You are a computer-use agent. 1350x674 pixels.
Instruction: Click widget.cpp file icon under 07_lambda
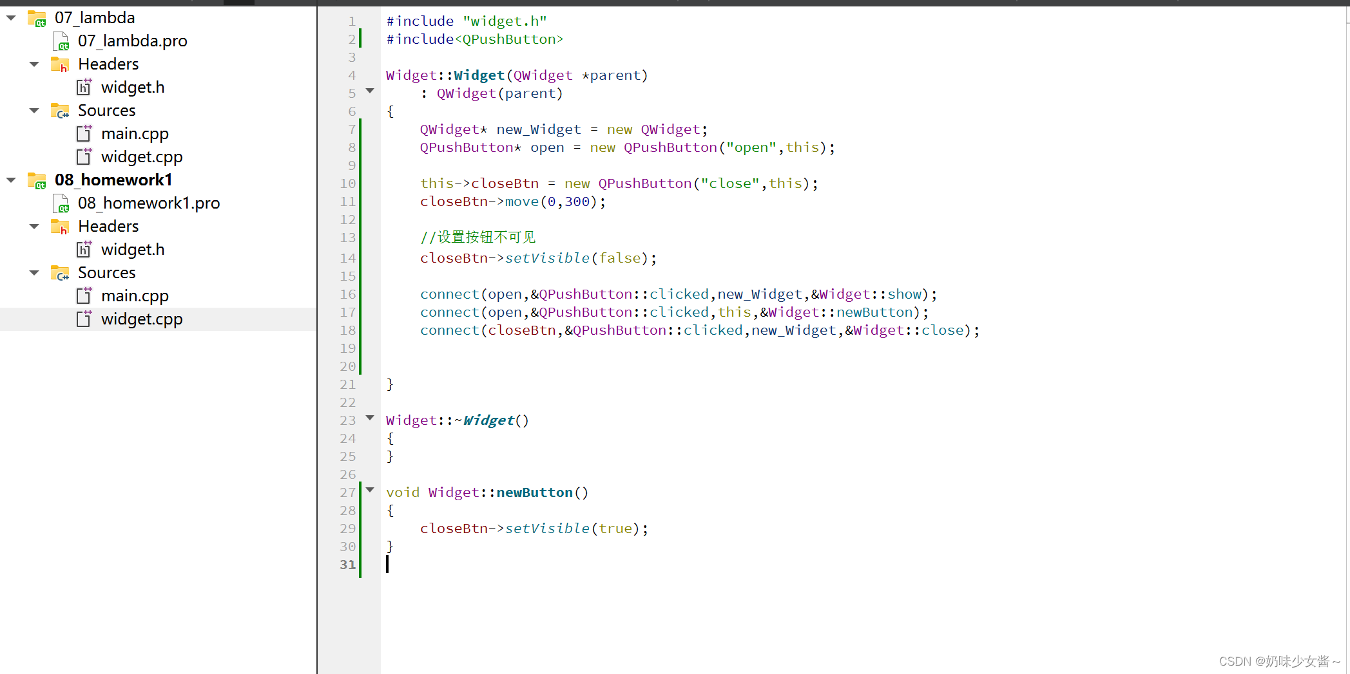point(84,156)
